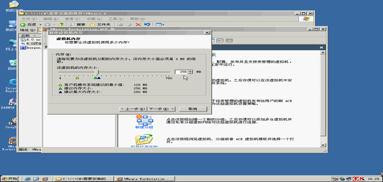Click the Internet Explorer quick launch icon

pos(28,179)
